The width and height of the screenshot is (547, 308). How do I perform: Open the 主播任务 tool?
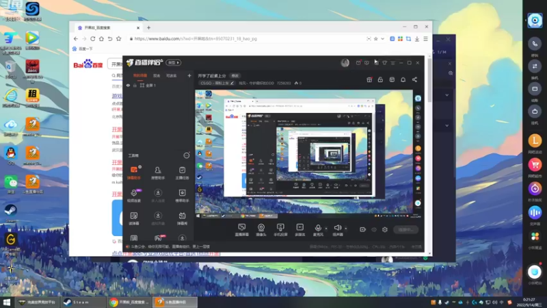point(182,172)
